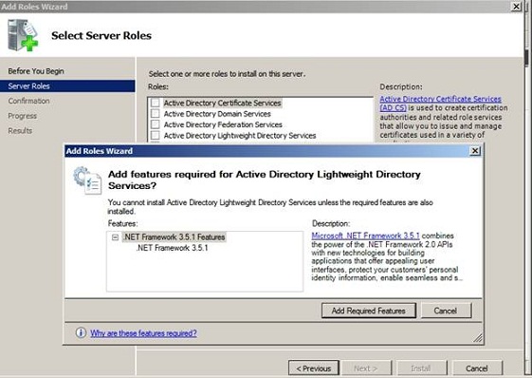532x378 pixels.
Task: Click Cancel in the features dialog
Action: (x=446, y=311)
